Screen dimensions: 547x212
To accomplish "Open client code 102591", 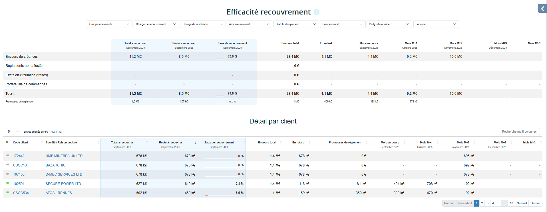I will [x=19, y=184].
